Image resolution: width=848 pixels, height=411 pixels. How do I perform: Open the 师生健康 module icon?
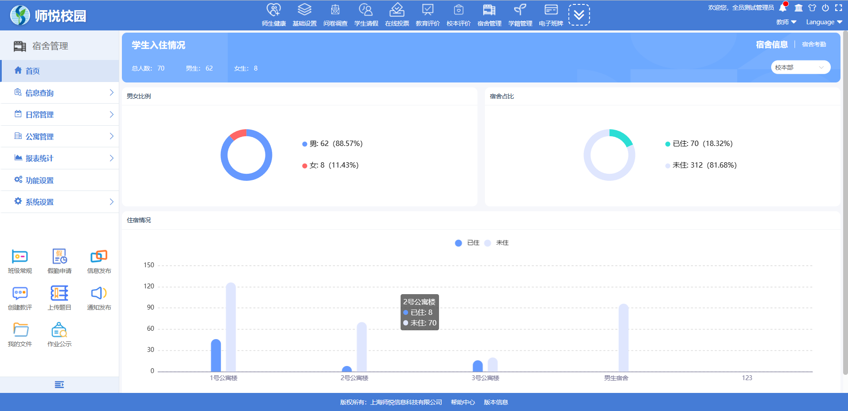tap(273, 11)
